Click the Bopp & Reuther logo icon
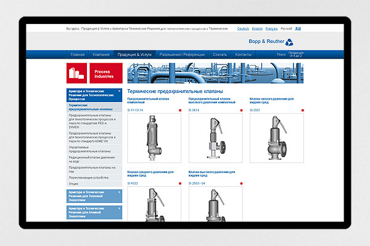Screen dimensions: 370x246 (x=297, y=41)
